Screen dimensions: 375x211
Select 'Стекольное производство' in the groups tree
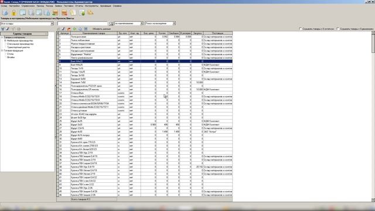(20, 44)
